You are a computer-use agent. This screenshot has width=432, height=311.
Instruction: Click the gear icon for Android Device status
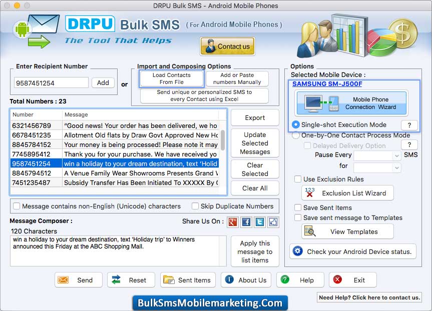(297, 251)
